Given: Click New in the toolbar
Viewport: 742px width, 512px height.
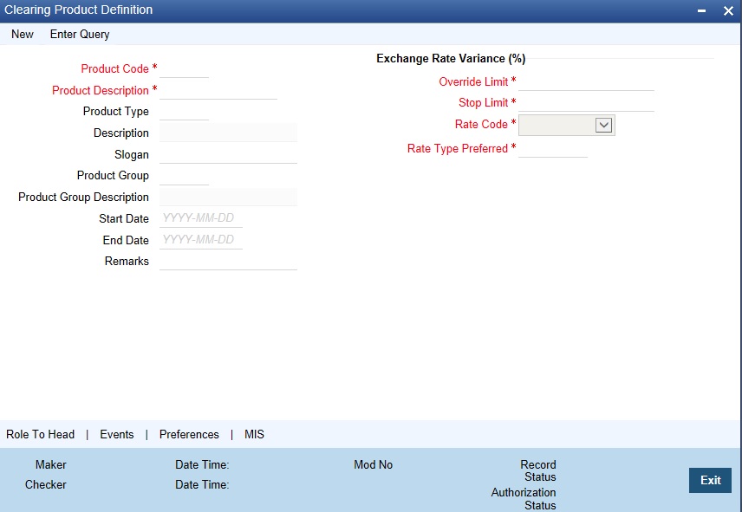Looking at the screenshot, I should tap(23, 34).
